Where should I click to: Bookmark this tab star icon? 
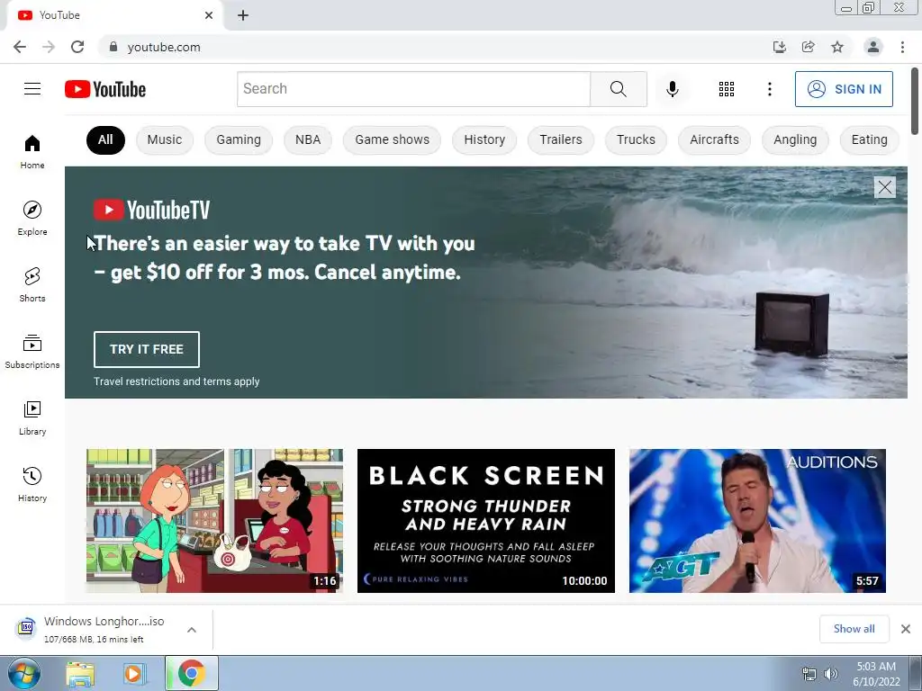tap(837, 47)
